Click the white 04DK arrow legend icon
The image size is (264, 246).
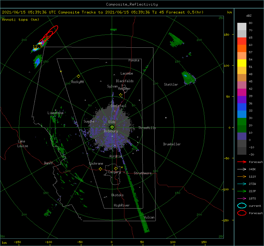[x=242, y=169]
